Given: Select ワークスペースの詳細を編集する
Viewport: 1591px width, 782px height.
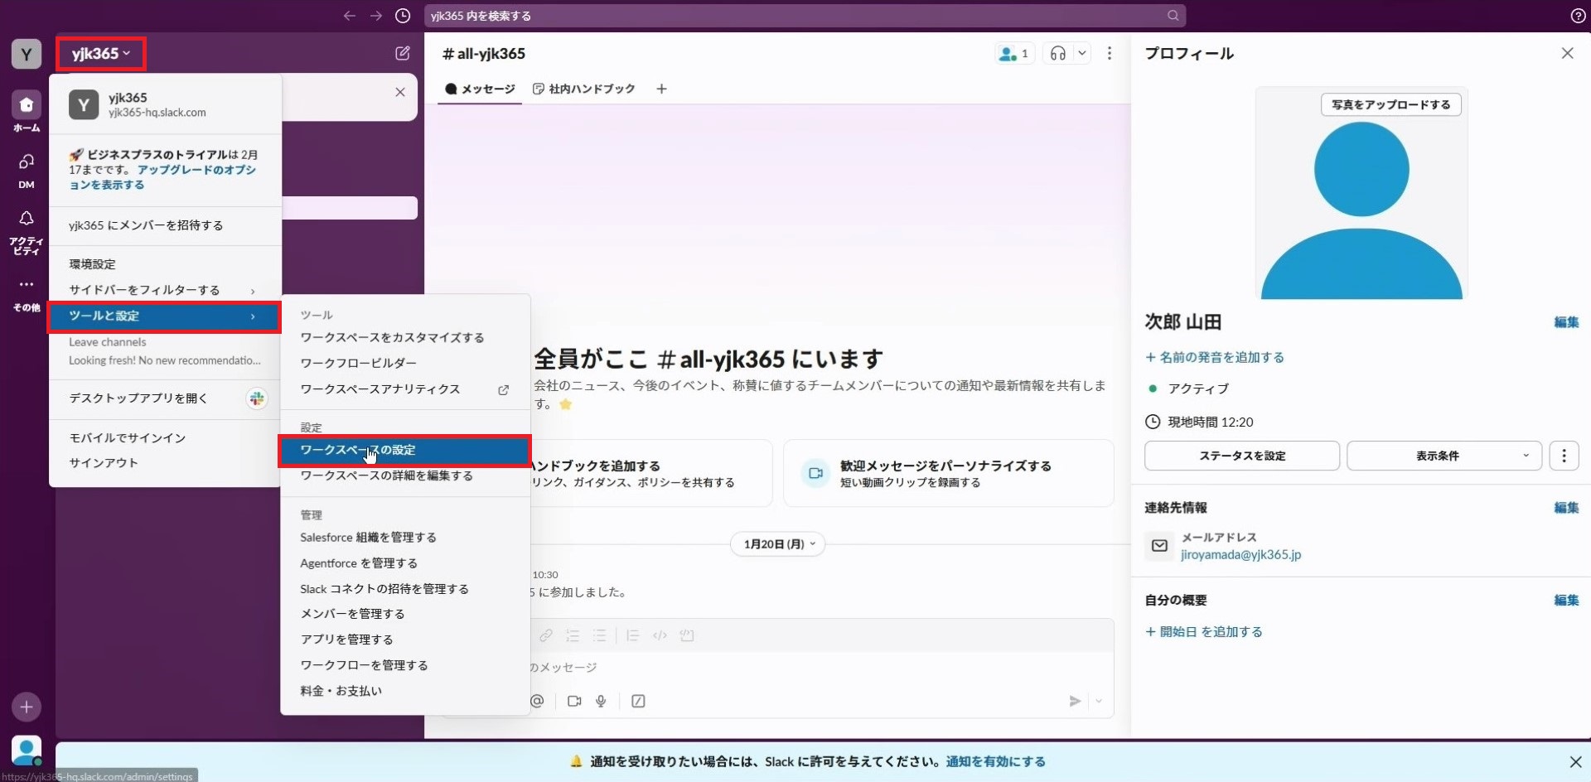Looking at the screenshot, I should click(x=404, y=476).
